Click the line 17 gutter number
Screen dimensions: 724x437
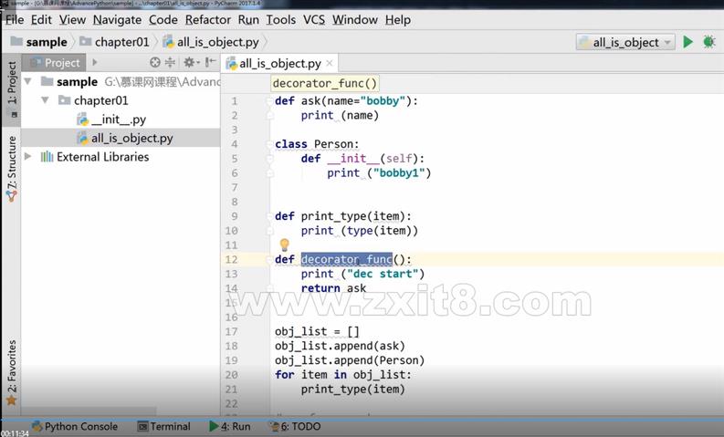click(x=232, y=331)
